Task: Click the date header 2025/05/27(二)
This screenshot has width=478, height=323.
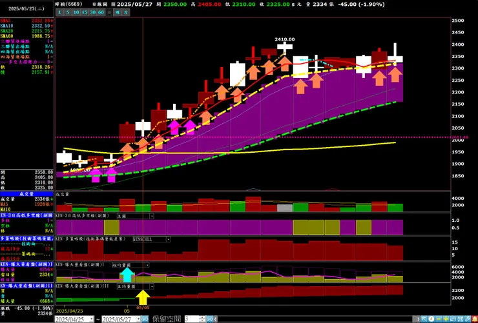Action: coord(26,9)
